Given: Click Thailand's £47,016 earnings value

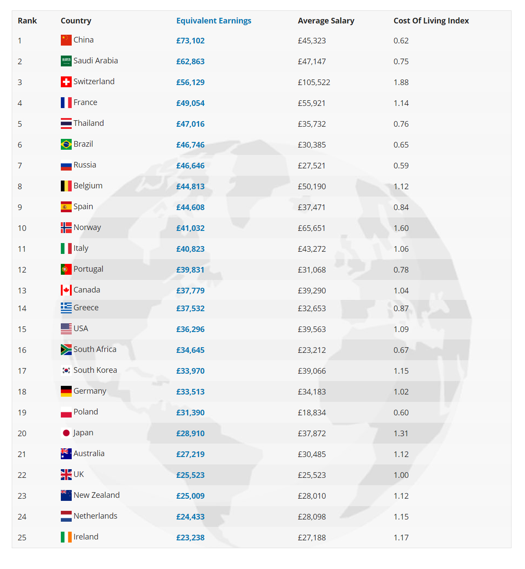Looking at the screenshot, I should (x=190, y=124).
